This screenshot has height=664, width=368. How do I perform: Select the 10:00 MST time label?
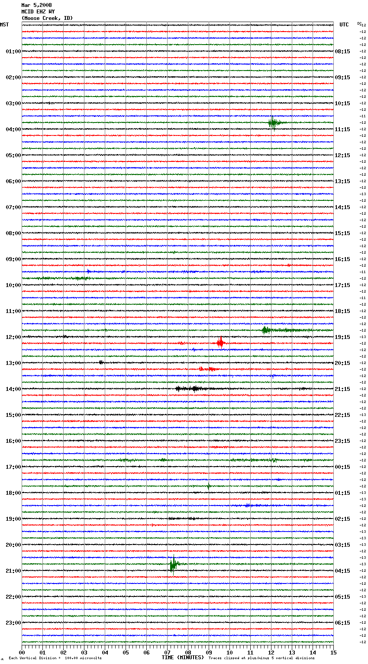13,285
